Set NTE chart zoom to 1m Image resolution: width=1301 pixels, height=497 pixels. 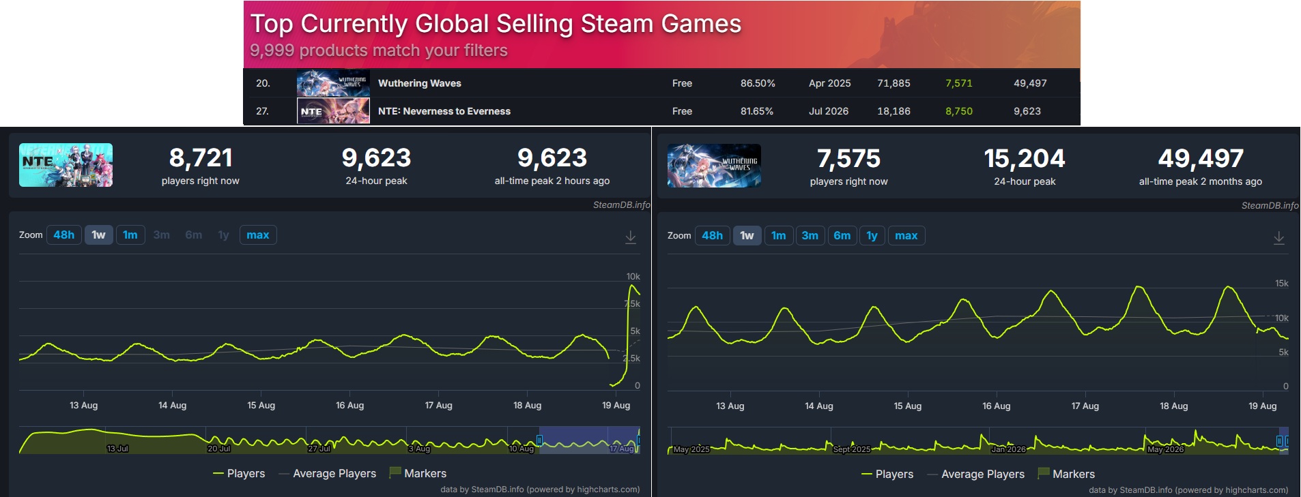tap(130, 235)
